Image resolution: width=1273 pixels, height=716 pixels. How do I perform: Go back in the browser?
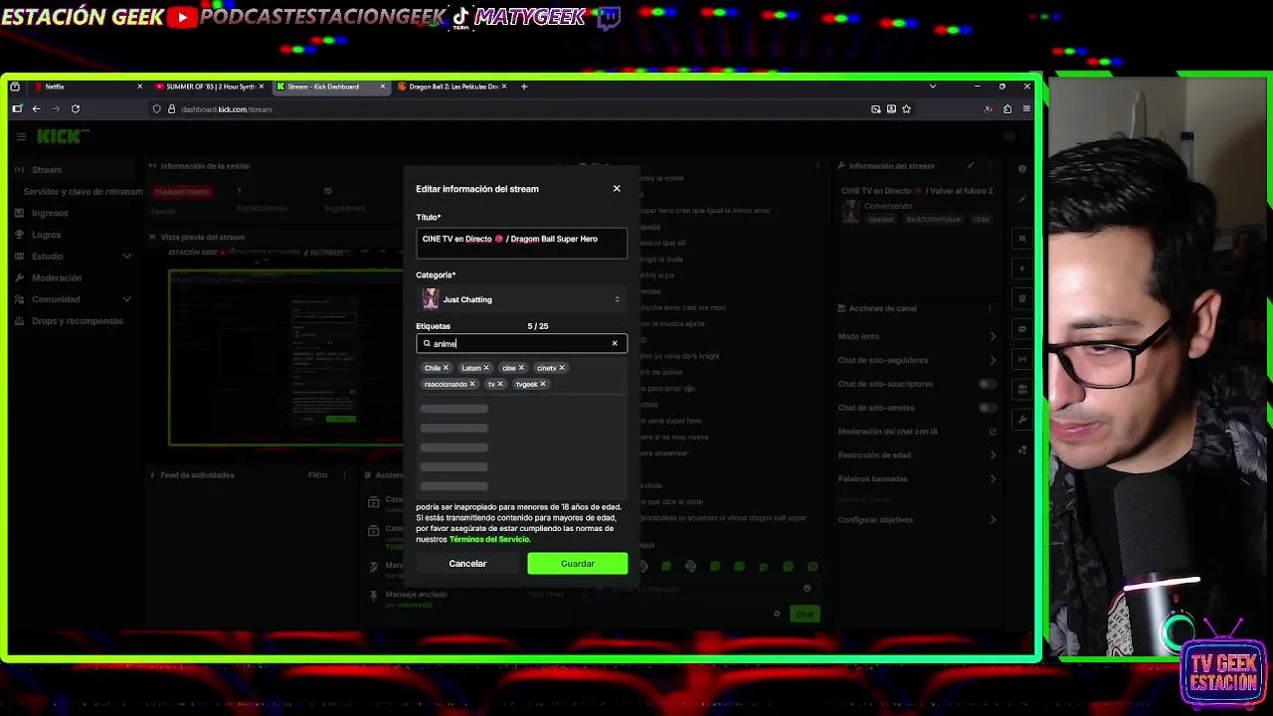(x=37, y=108)
